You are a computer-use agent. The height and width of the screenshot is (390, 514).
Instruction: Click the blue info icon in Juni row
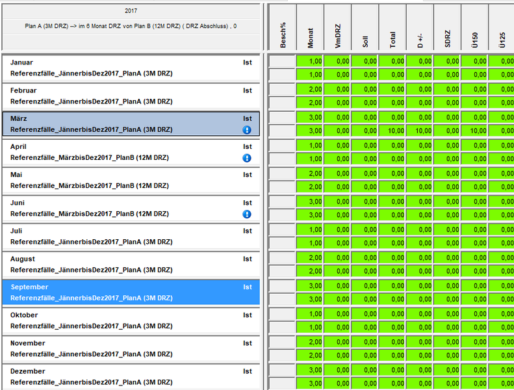(x=247, y=214)
